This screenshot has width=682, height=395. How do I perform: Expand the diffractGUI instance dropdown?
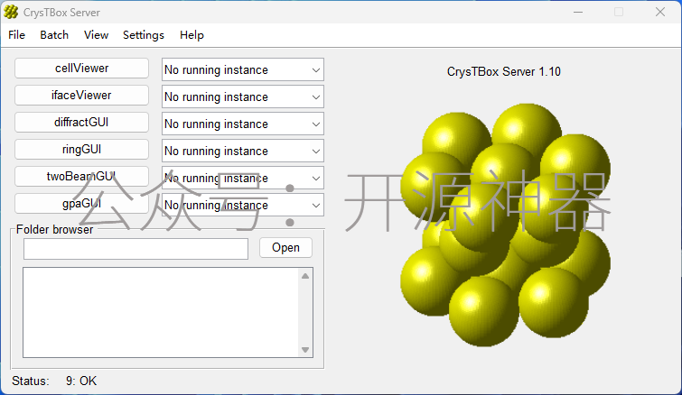243,124
